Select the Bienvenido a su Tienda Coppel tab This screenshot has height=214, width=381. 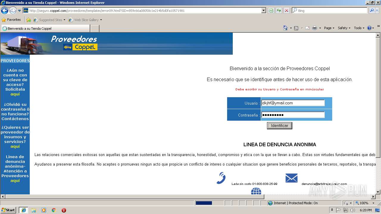(45, 29)
